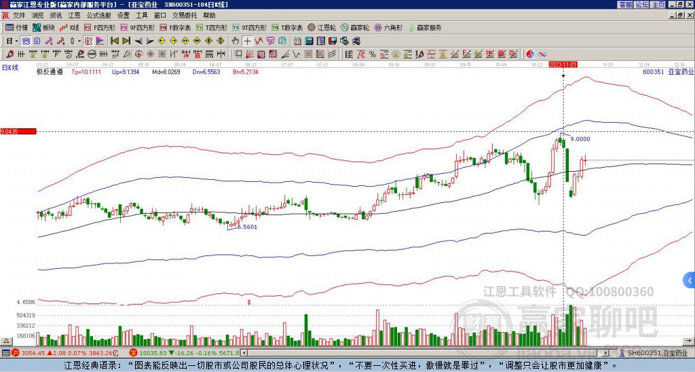The image size is (695, 372).
Task: Click the round 金 coin icon
Action: pyautogui.click(x=396, y=54)
